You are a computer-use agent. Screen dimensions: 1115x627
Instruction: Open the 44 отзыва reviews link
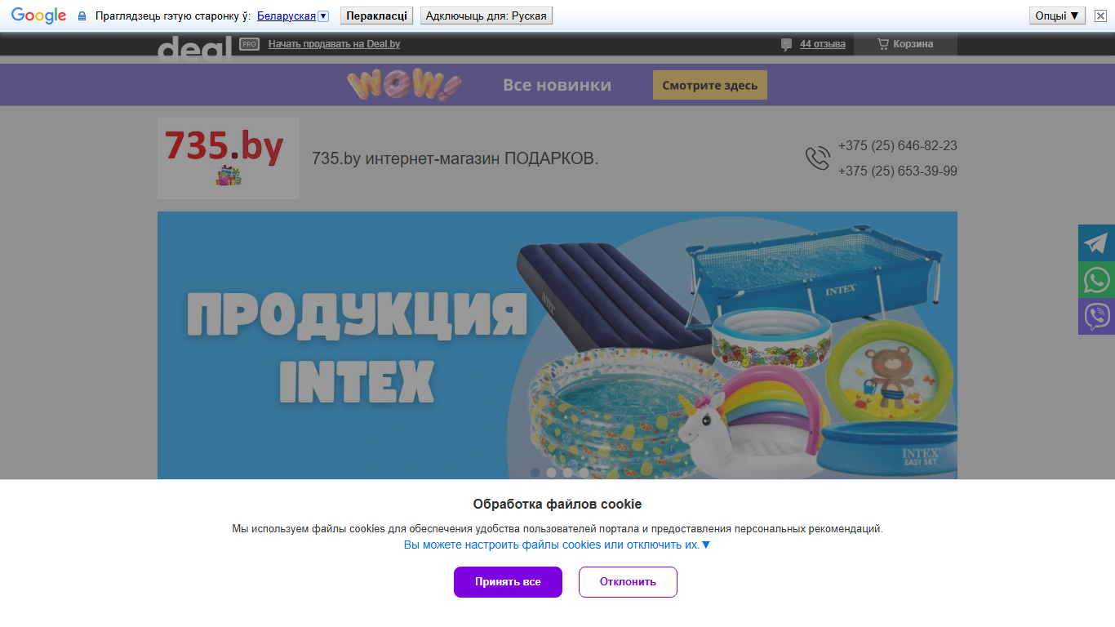click(x=823, y=44)
